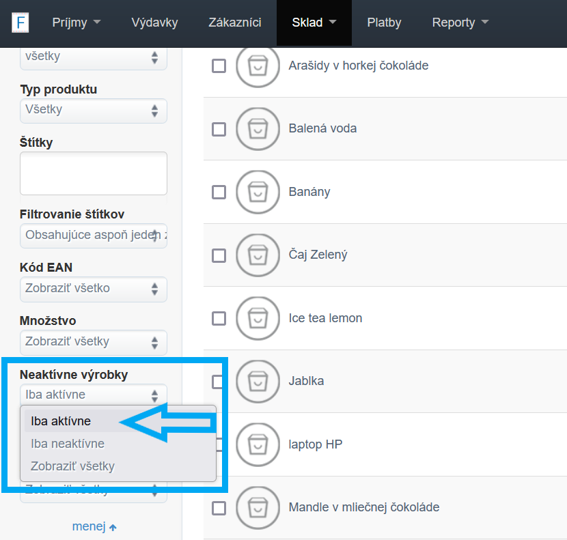Tick the checkbox for Balená voda
The height and width of the screenshot is (540, 567).
point(219,129)
